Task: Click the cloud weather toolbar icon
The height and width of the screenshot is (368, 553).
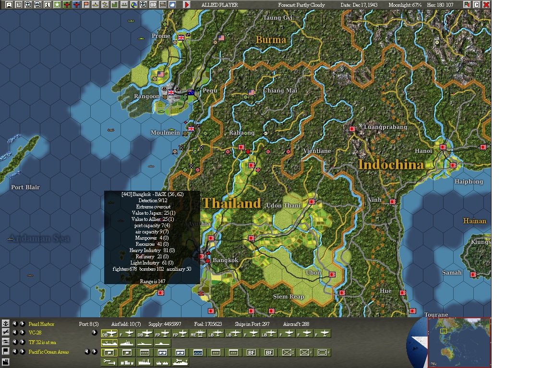Action: click(172, 5)
